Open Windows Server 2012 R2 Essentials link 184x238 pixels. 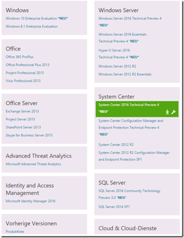click(x=125, y=74)
